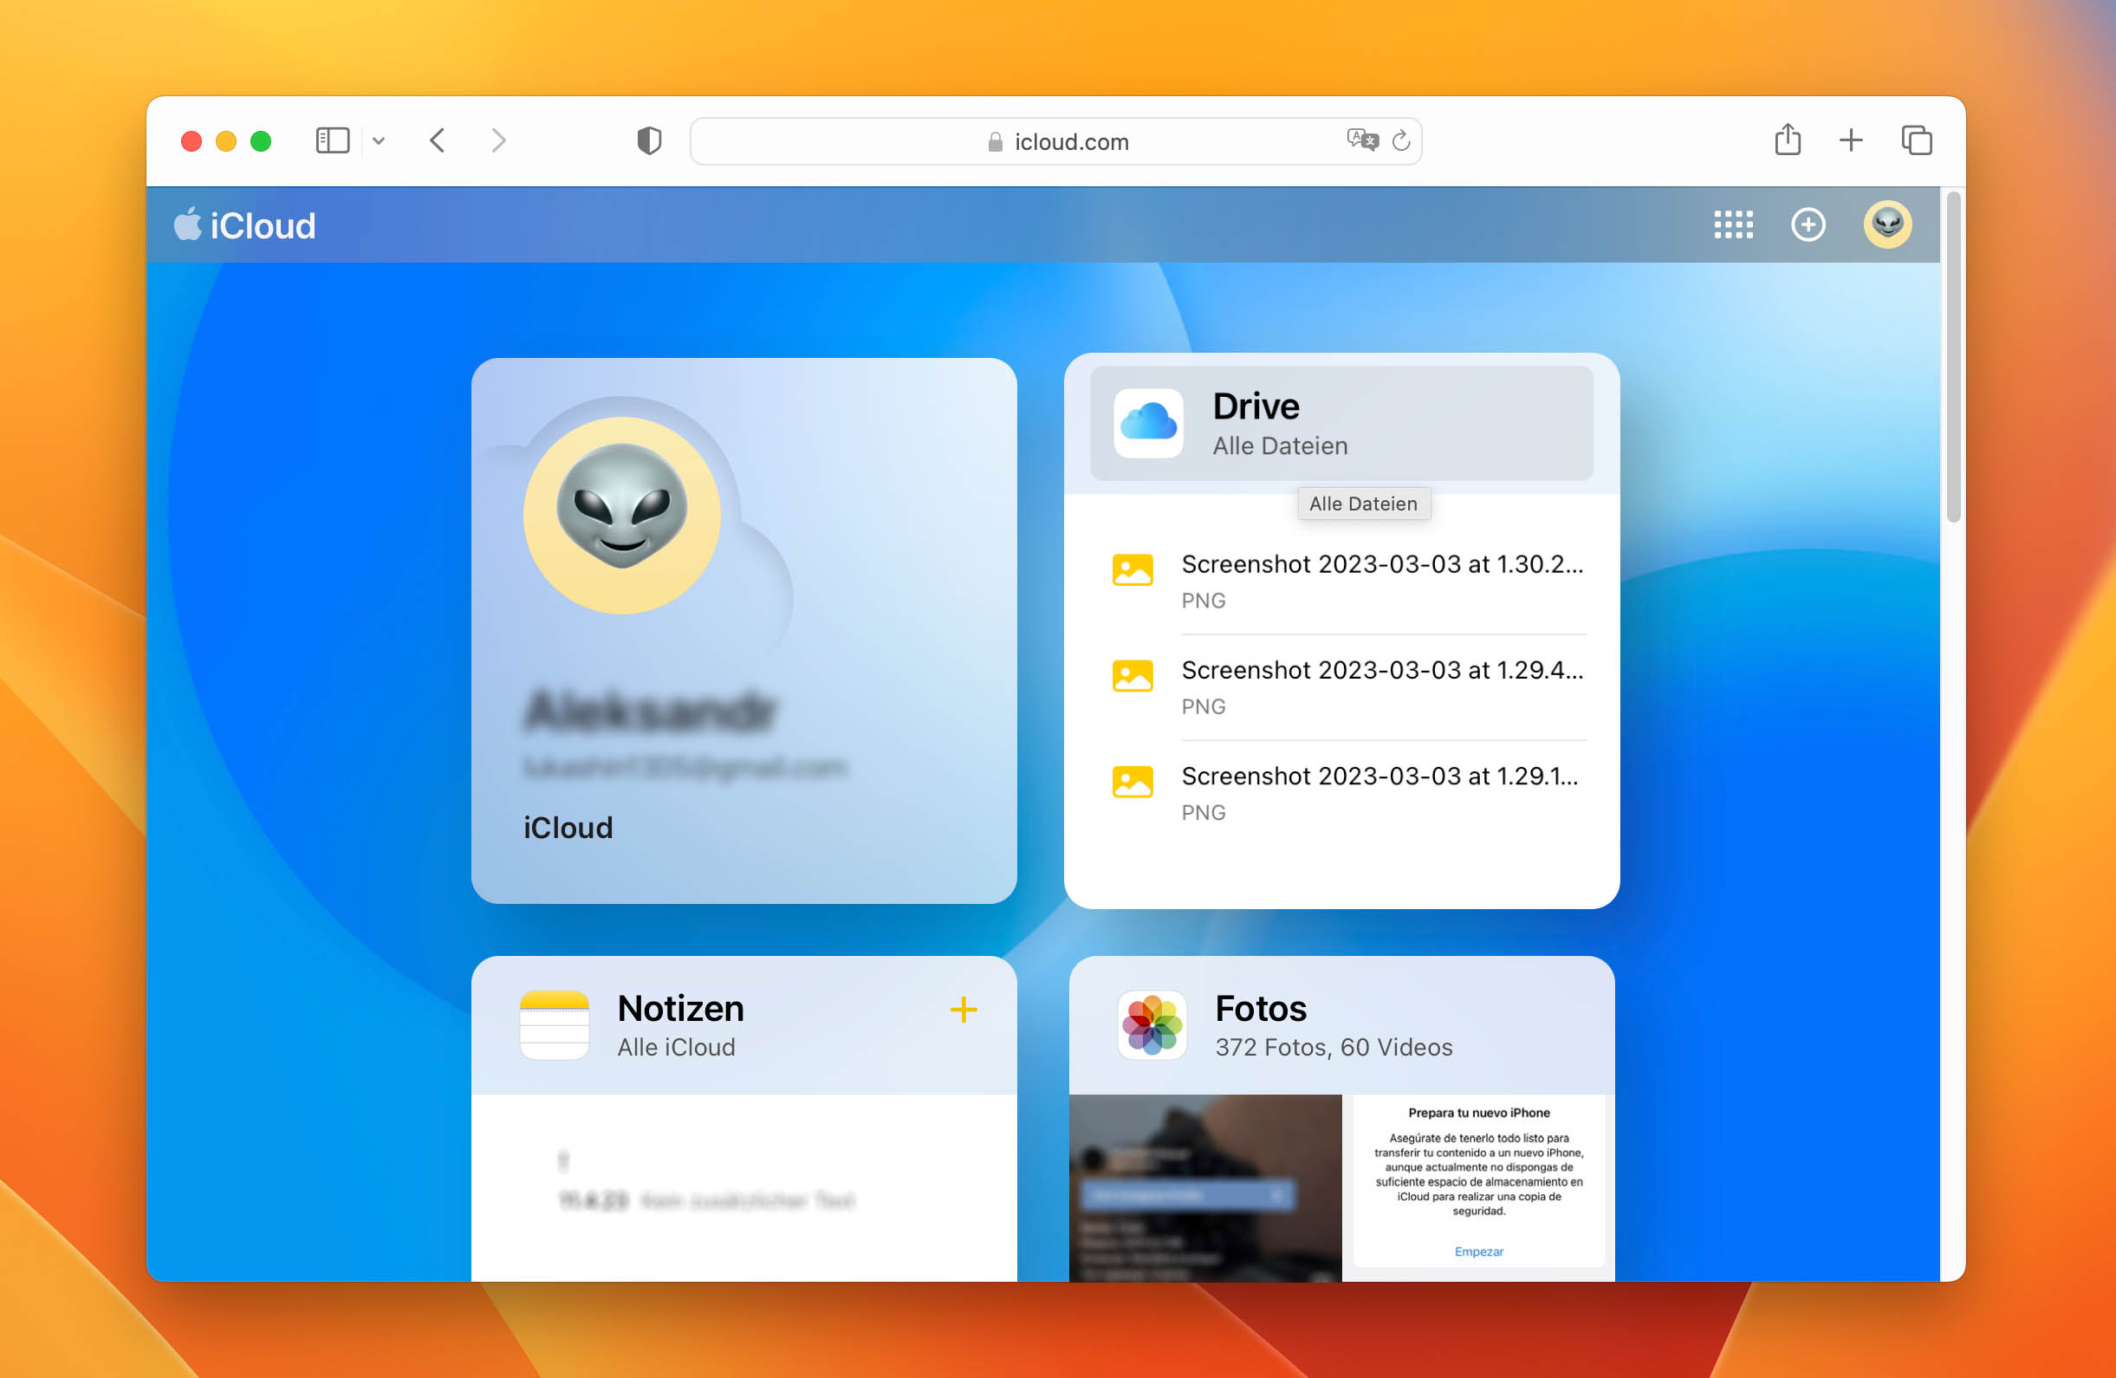Click the green full-screen window button
Image resolution: width=2116 pixels, height=1378 pixels.
point(261,140)
